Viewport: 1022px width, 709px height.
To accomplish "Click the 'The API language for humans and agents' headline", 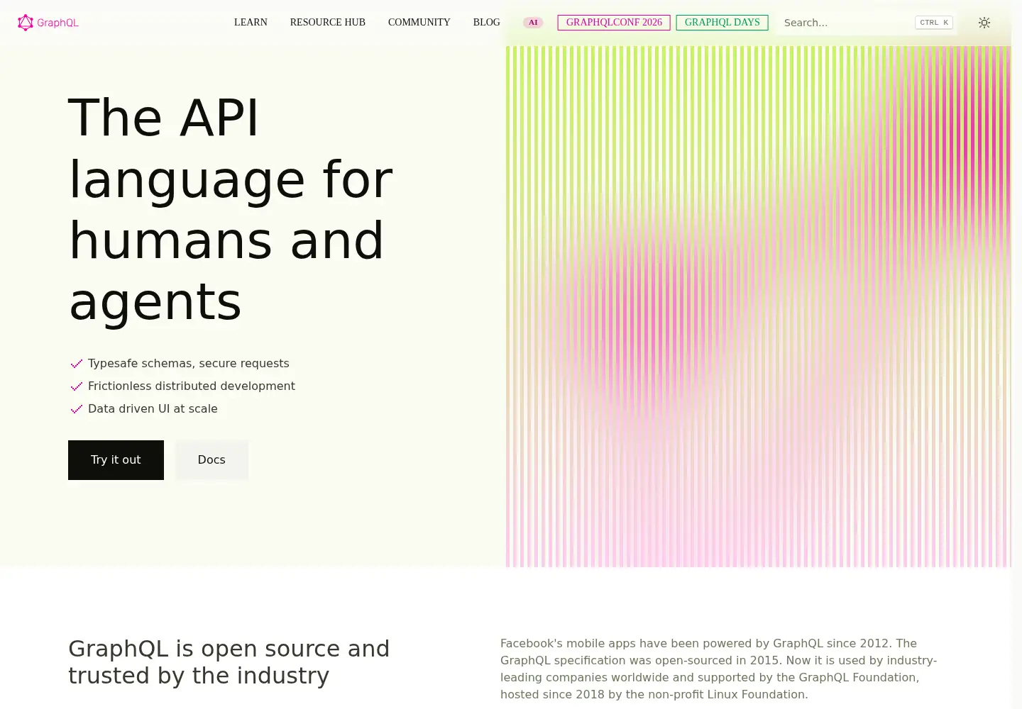I will click(231, 209).
